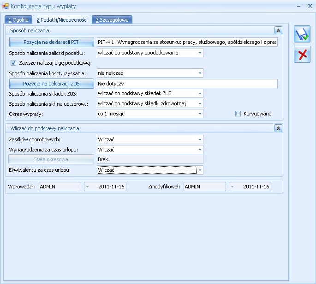Image resolution: width=316 pixels, height=284 pixels.
Task: Toggle 'Zawsze naliczaj ulgę podatkową' checkbox
Action: click(13, 63)
